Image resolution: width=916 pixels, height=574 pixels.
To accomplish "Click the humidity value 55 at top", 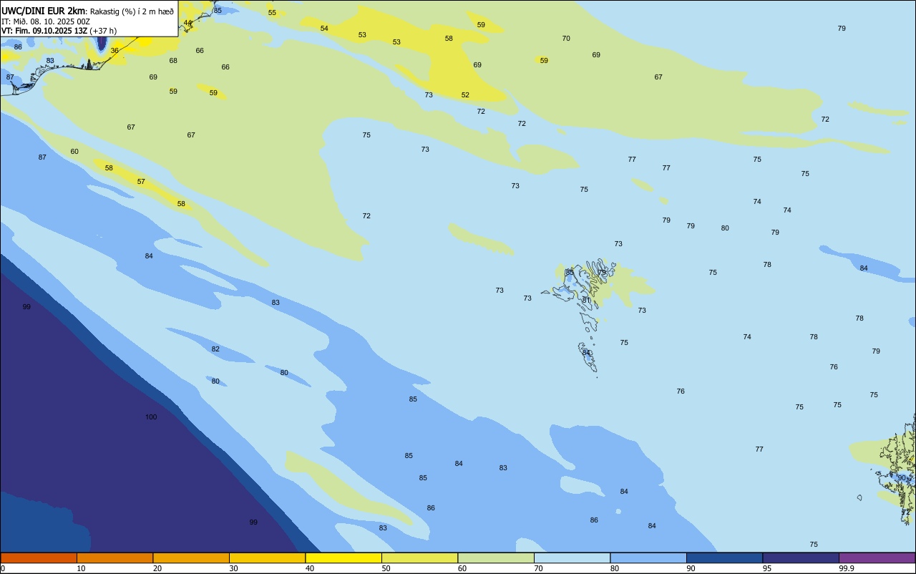I will click(x=272, y=13).
